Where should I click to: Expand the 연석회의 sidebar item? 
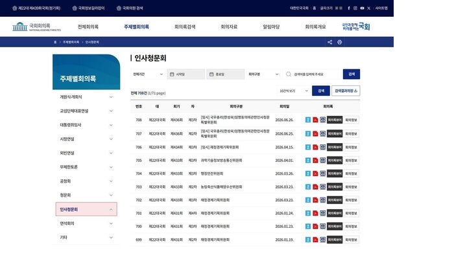click(x=86, y=223)
